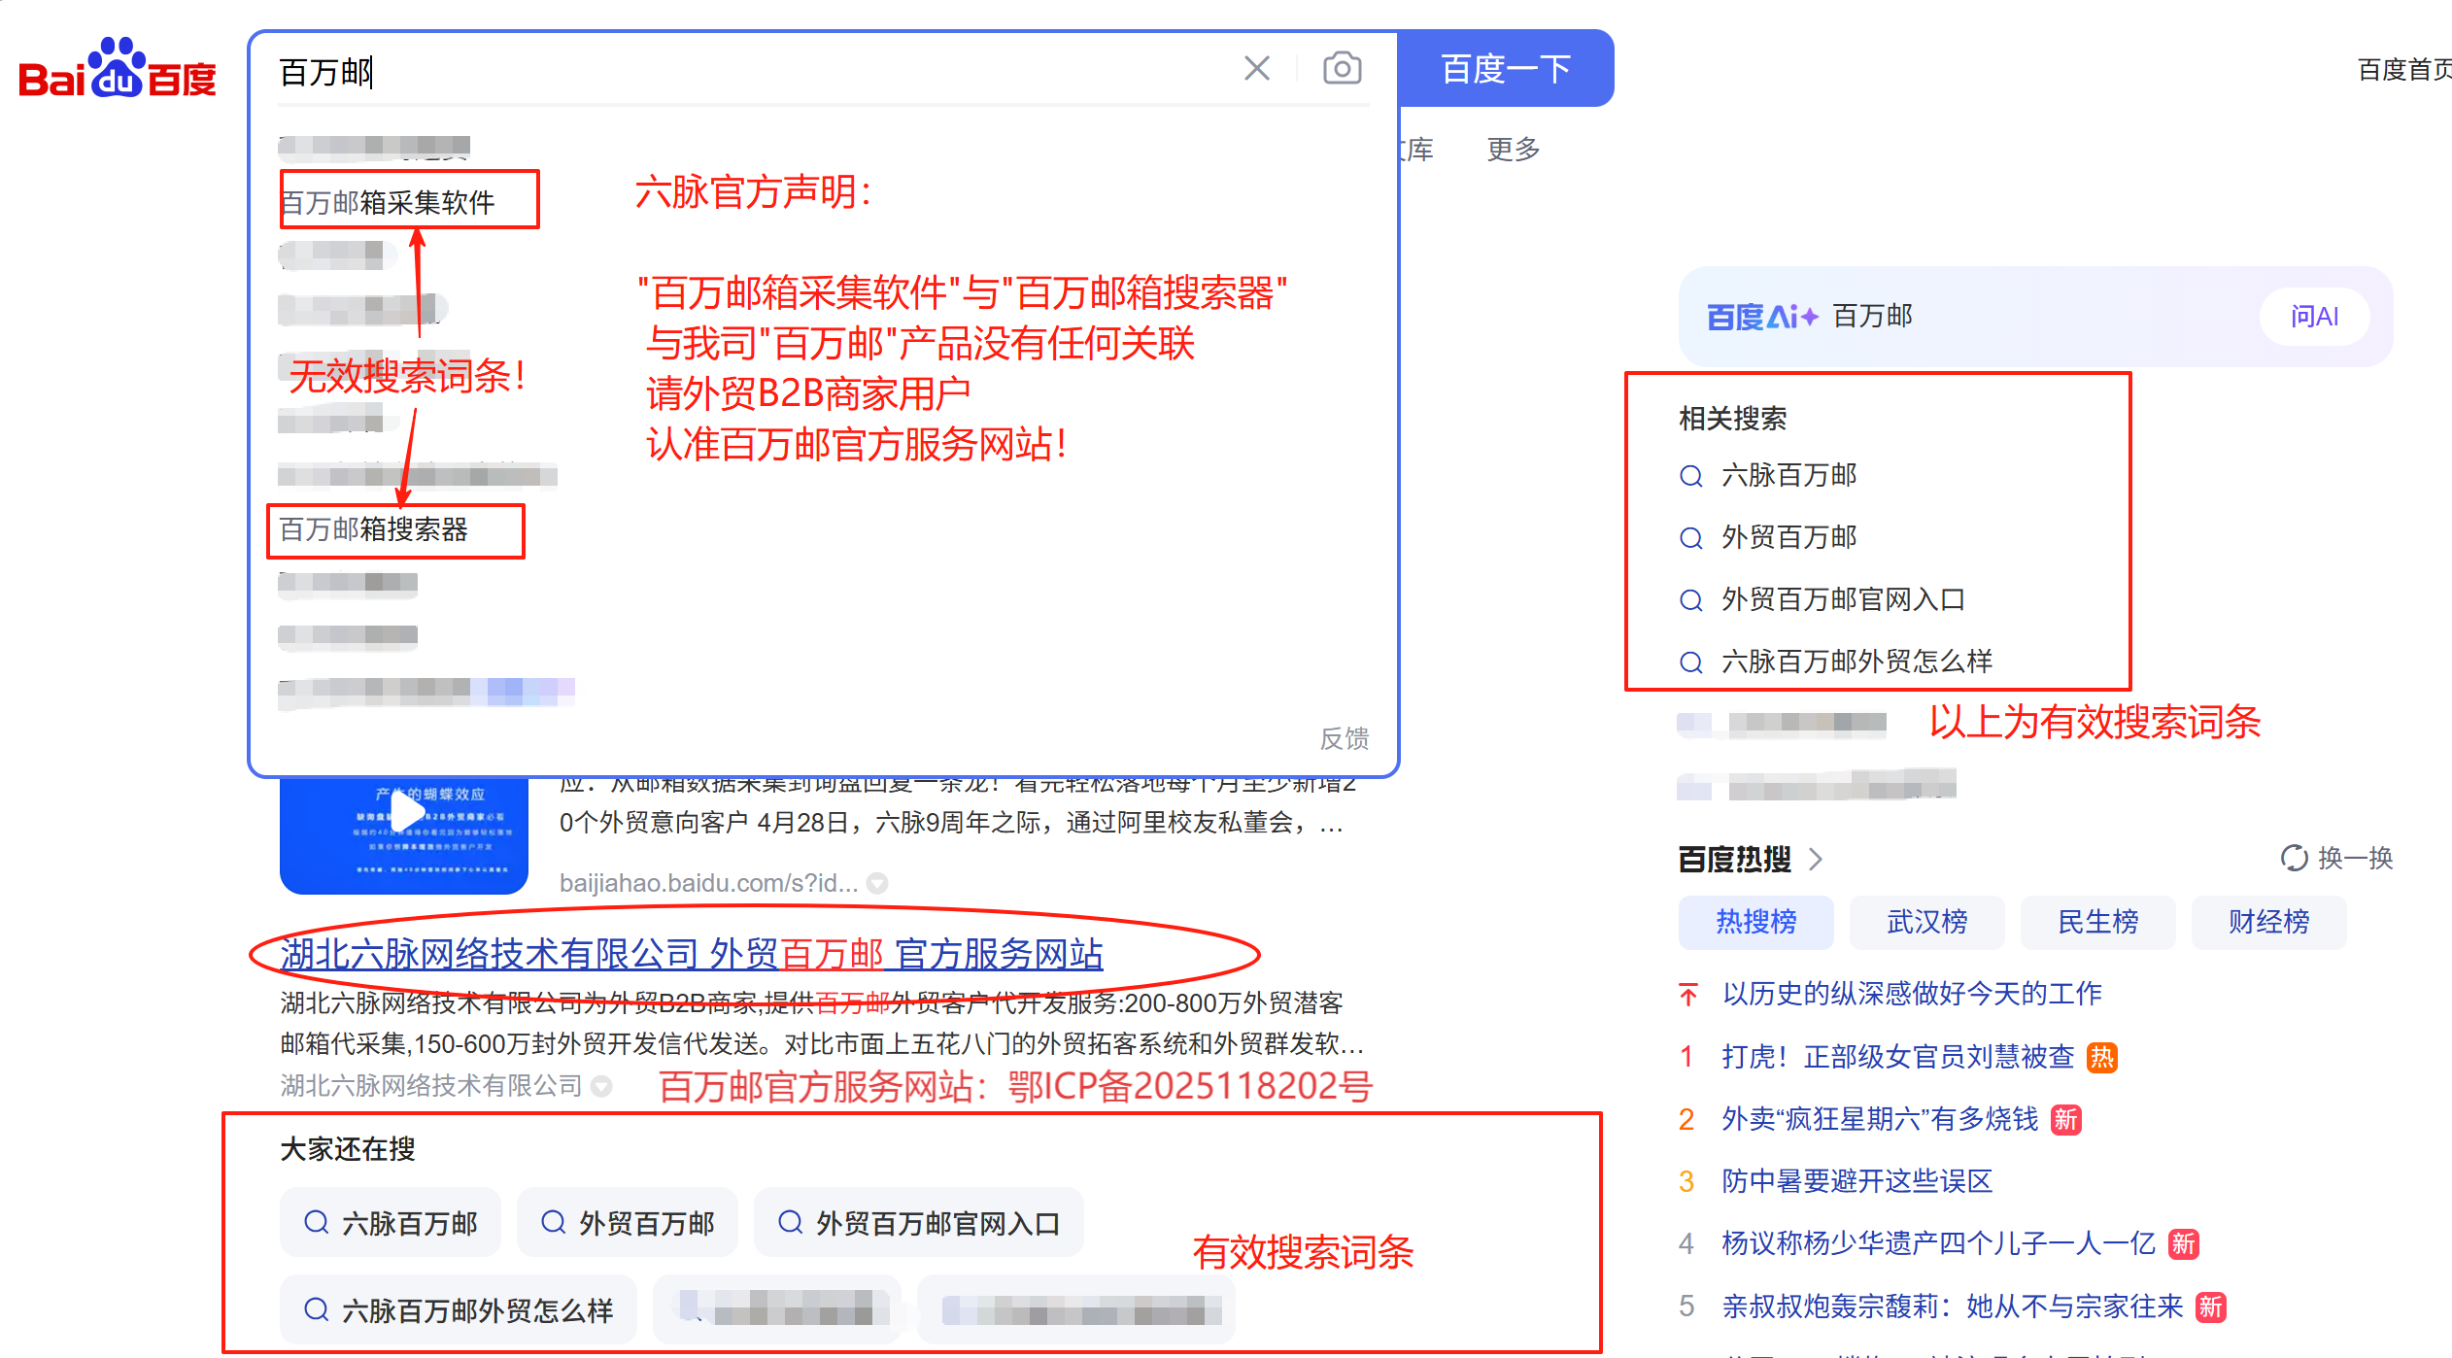Click search icon beside sidebar 六脉百万邮外贸怎么样

pyautogui.click(x=1691, y=662)
